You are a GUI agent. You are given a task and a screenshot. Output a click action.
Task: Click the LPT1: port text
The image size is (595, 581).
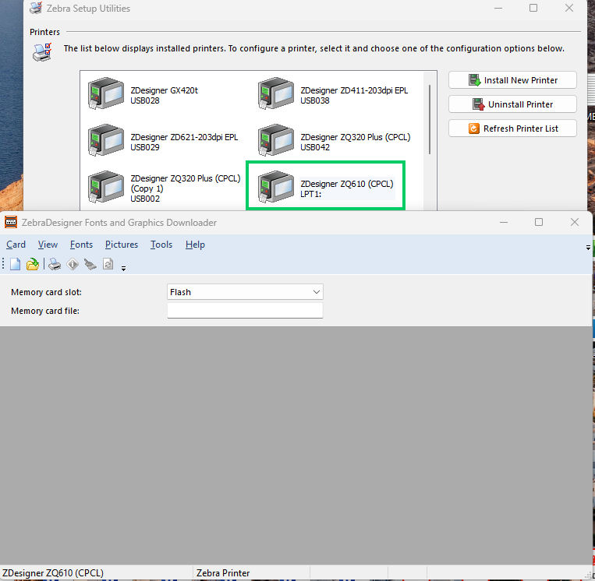point(311,194)
